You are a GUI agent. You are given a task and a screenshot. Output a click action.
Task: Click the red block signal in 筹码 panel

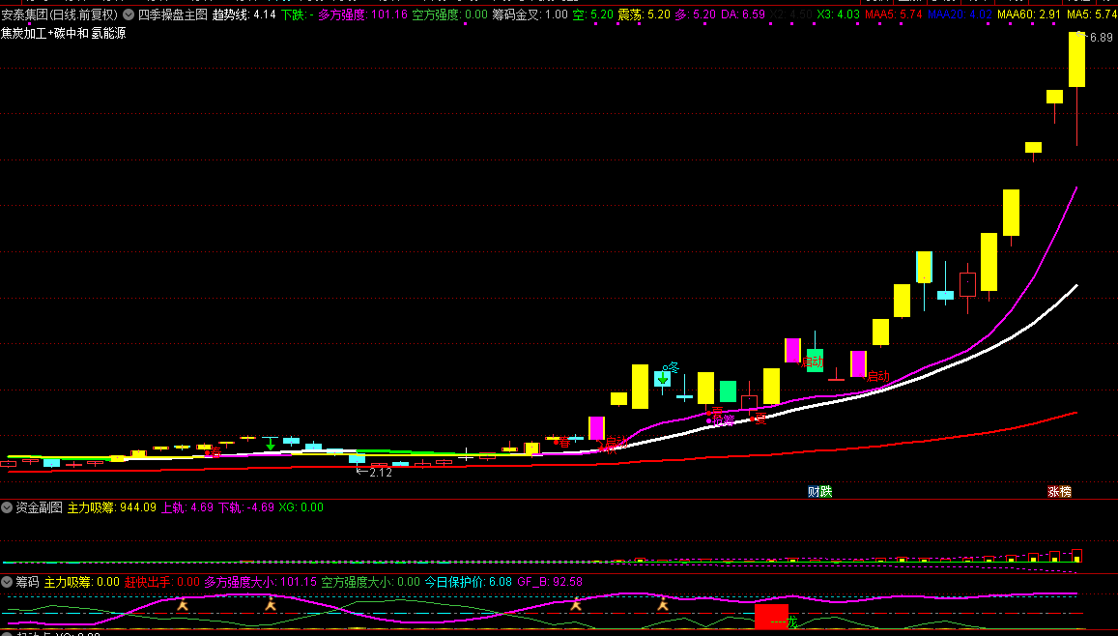(x=771, y=616)
